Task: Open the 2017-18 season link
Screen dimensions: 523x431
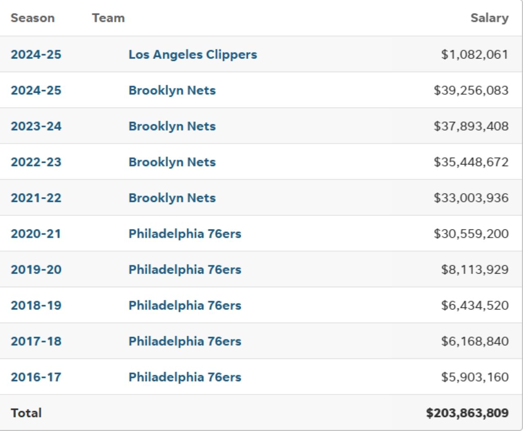Action: tap(36, 341)
